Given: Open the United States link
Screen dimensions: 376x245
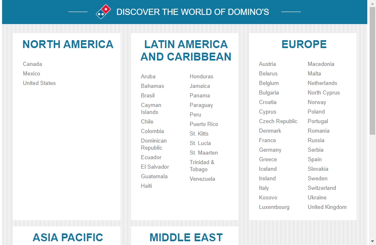Looking at the screenshot, I should pyautogui.click(x=39, y=83).
